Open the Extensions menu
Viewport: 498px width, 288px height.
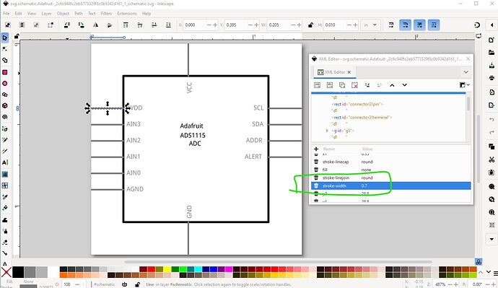tap(127, 13)
